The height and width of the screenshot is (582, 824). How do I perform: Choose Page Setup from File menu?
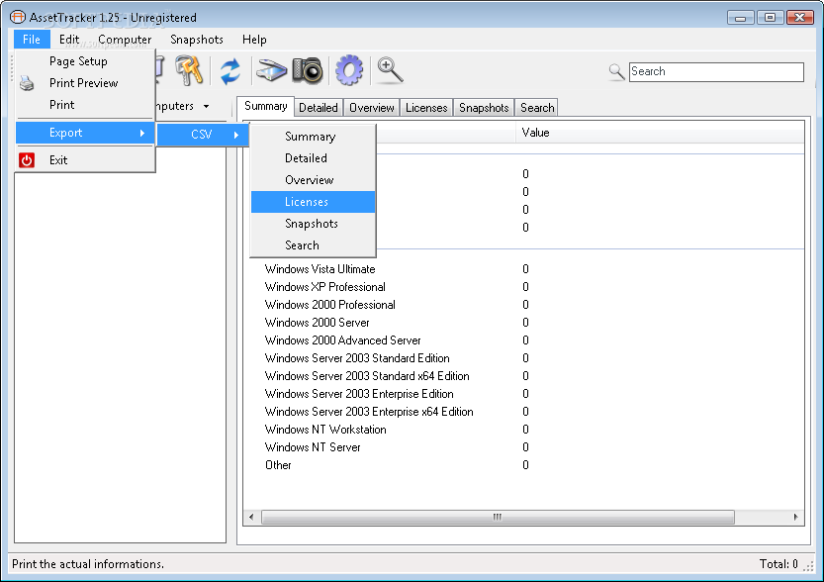85,61
